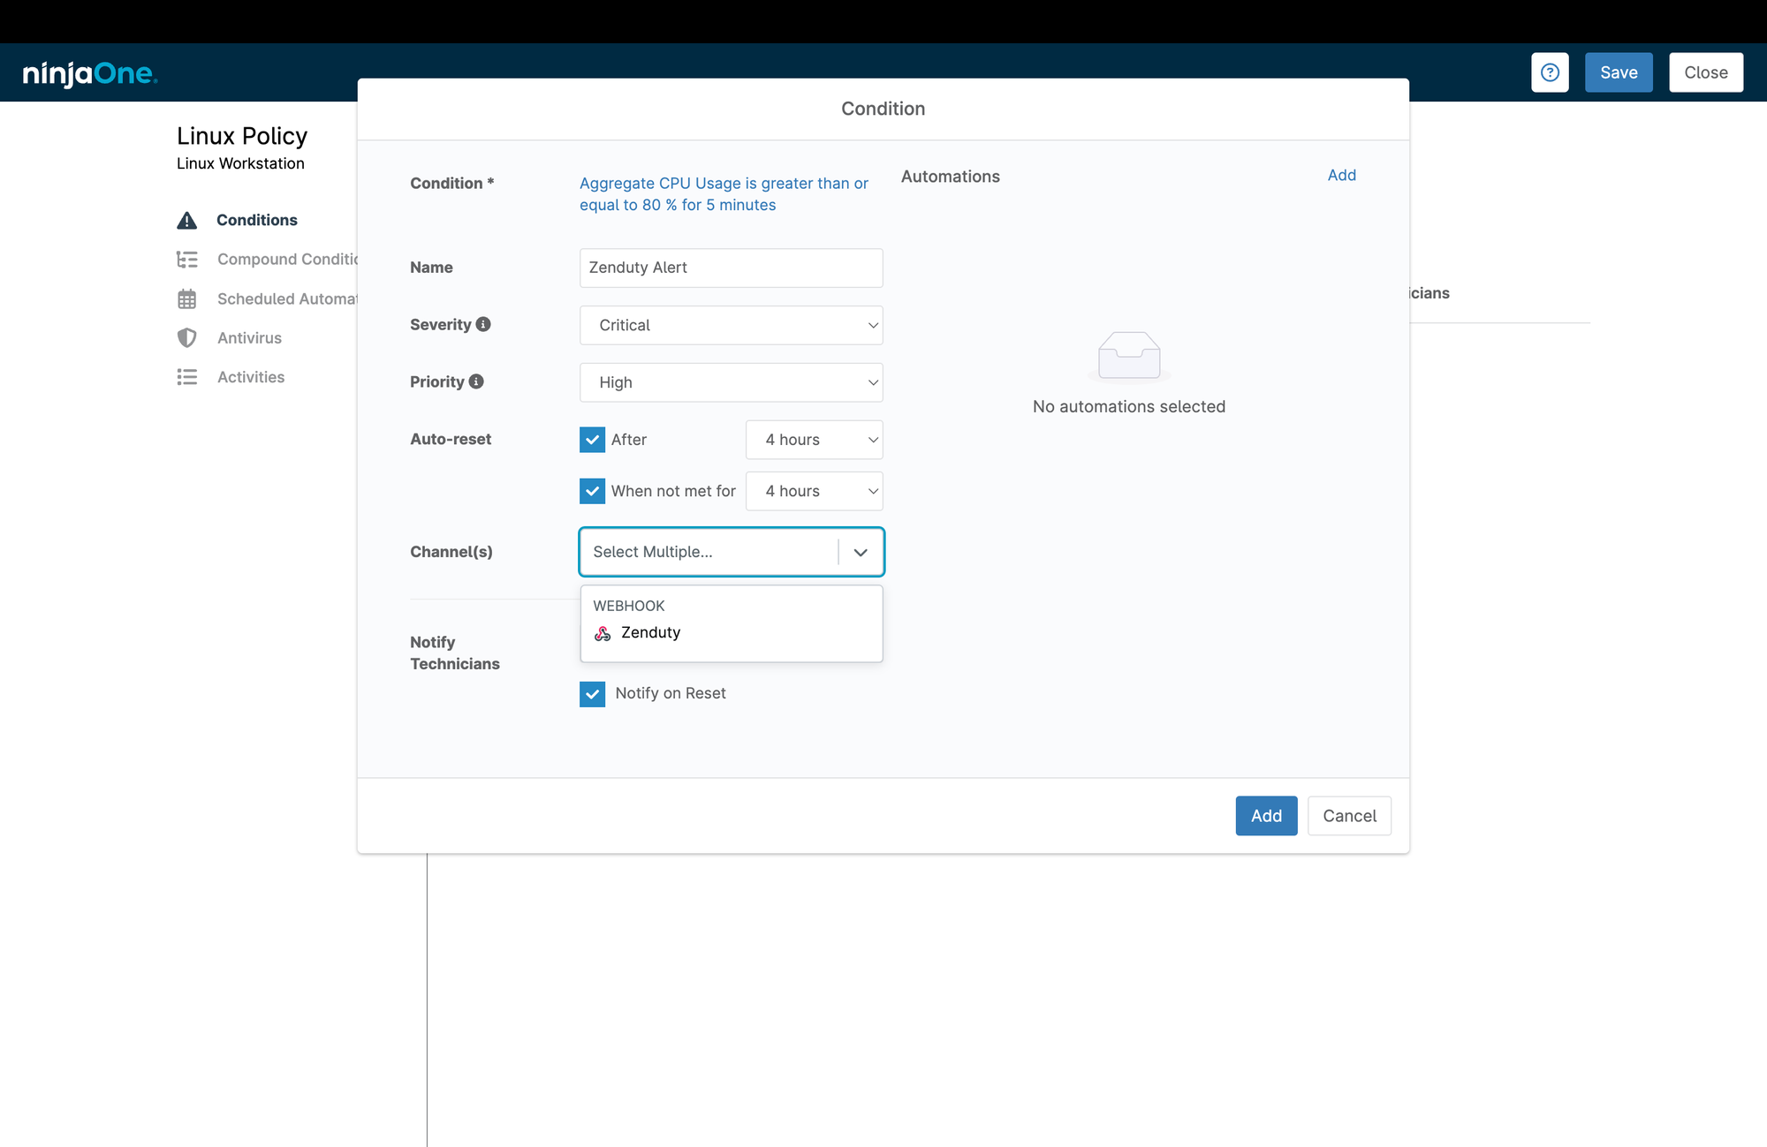1767x1147 pixels.
Task: Open Antivirus section in sidebar
Action: click(249, 338)
